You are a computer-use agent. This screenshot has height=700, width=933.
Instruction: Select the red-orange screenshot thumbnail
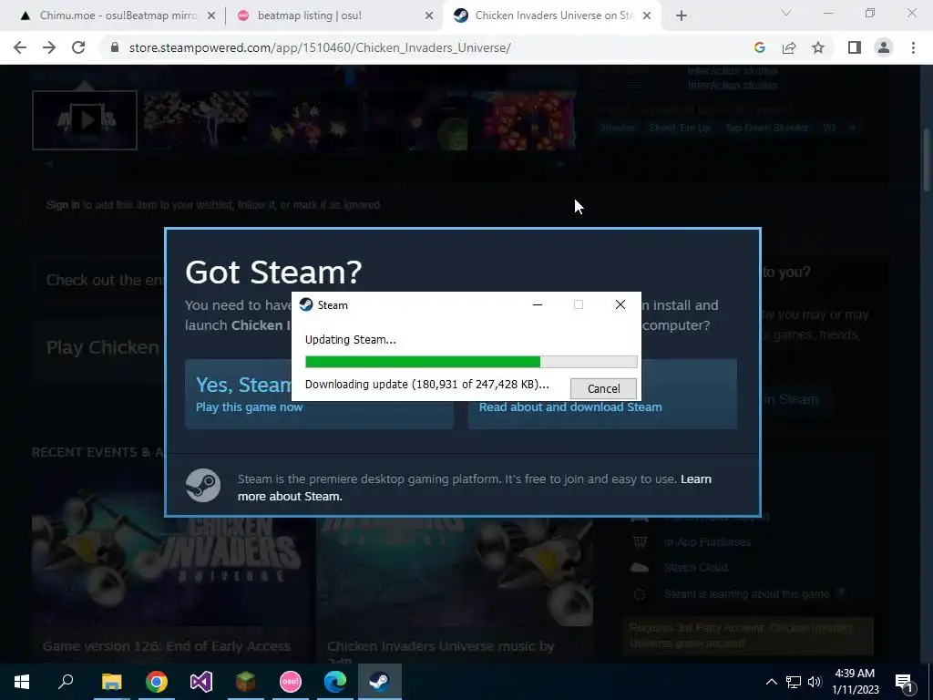point(525,120)
